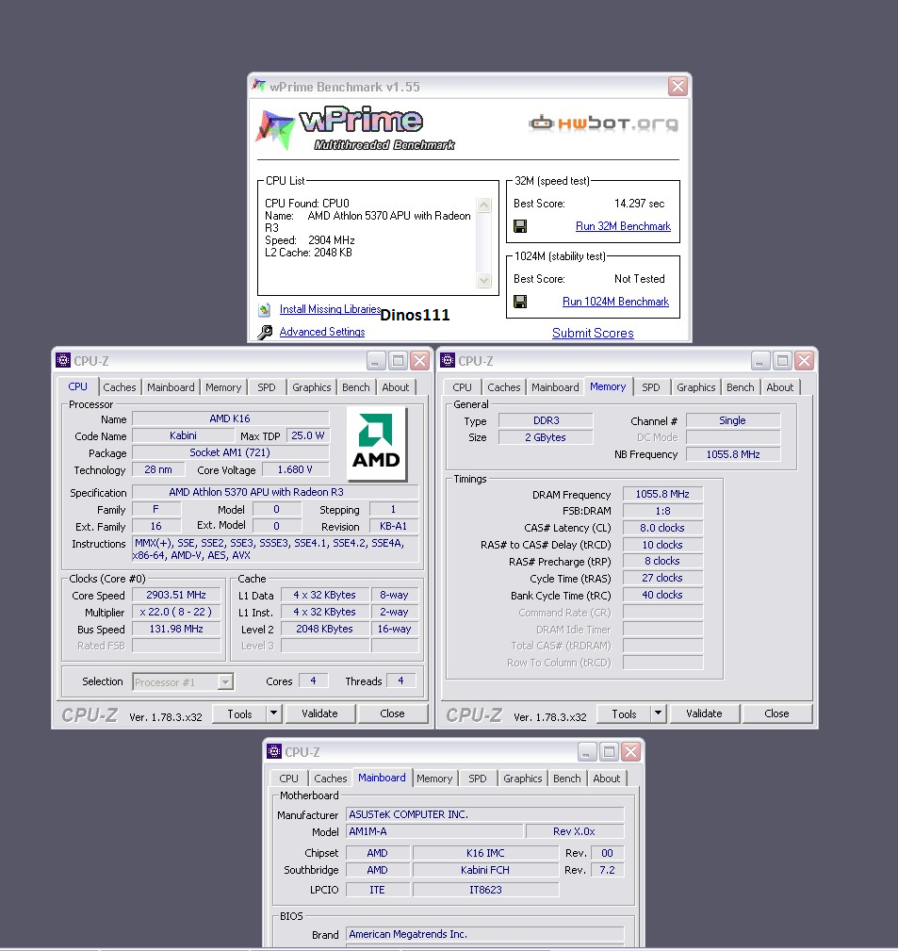Select Bench tab in the Mainboard window
This screenshot has height=951, width=898.
567,779
